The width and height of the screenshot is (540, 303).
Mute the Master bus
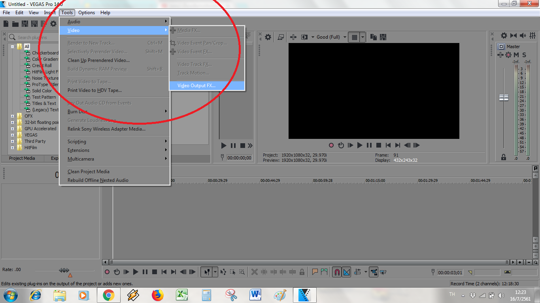(x=516, y=55)
